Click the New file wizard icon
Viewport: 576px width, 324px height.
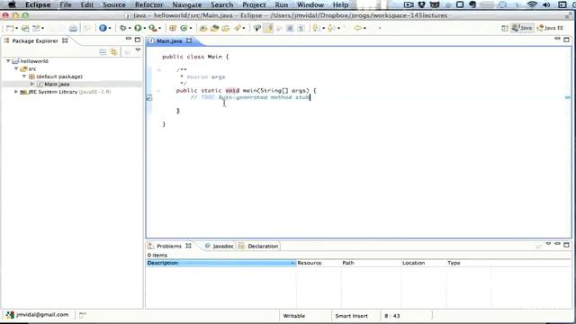tap(10, 28)
